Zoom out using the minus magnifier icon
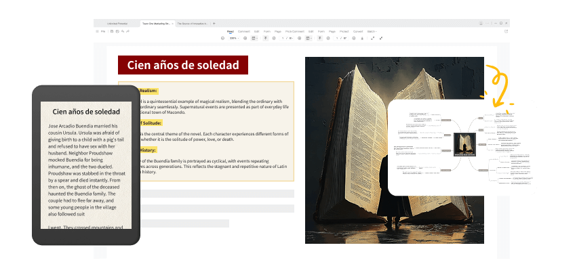Screen dimensions: 575x279 pos(222,39)
